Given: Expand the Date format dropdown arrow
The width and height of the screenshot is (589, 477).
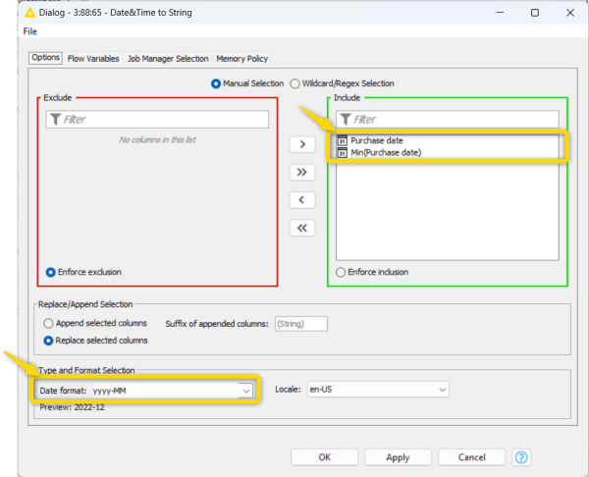Looking at the screenshot, I should (x=246, y=391).
